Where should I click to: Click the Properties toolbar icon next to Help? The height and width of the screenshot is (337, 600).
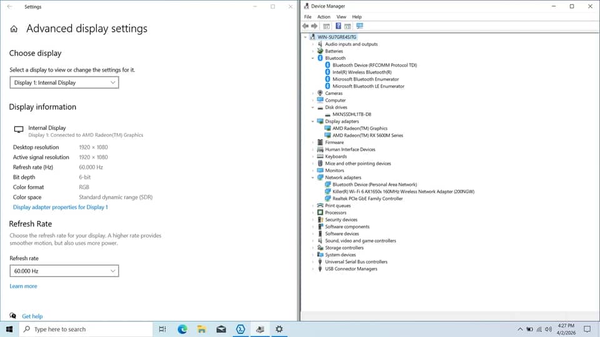click(347, 26)
